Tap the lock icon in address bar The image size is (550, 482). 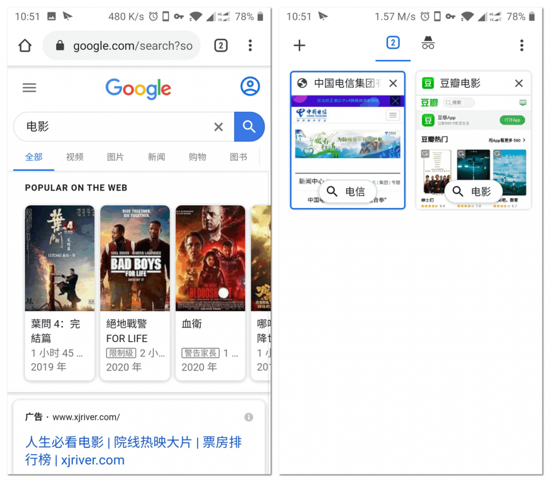click(x=60, y=46)
